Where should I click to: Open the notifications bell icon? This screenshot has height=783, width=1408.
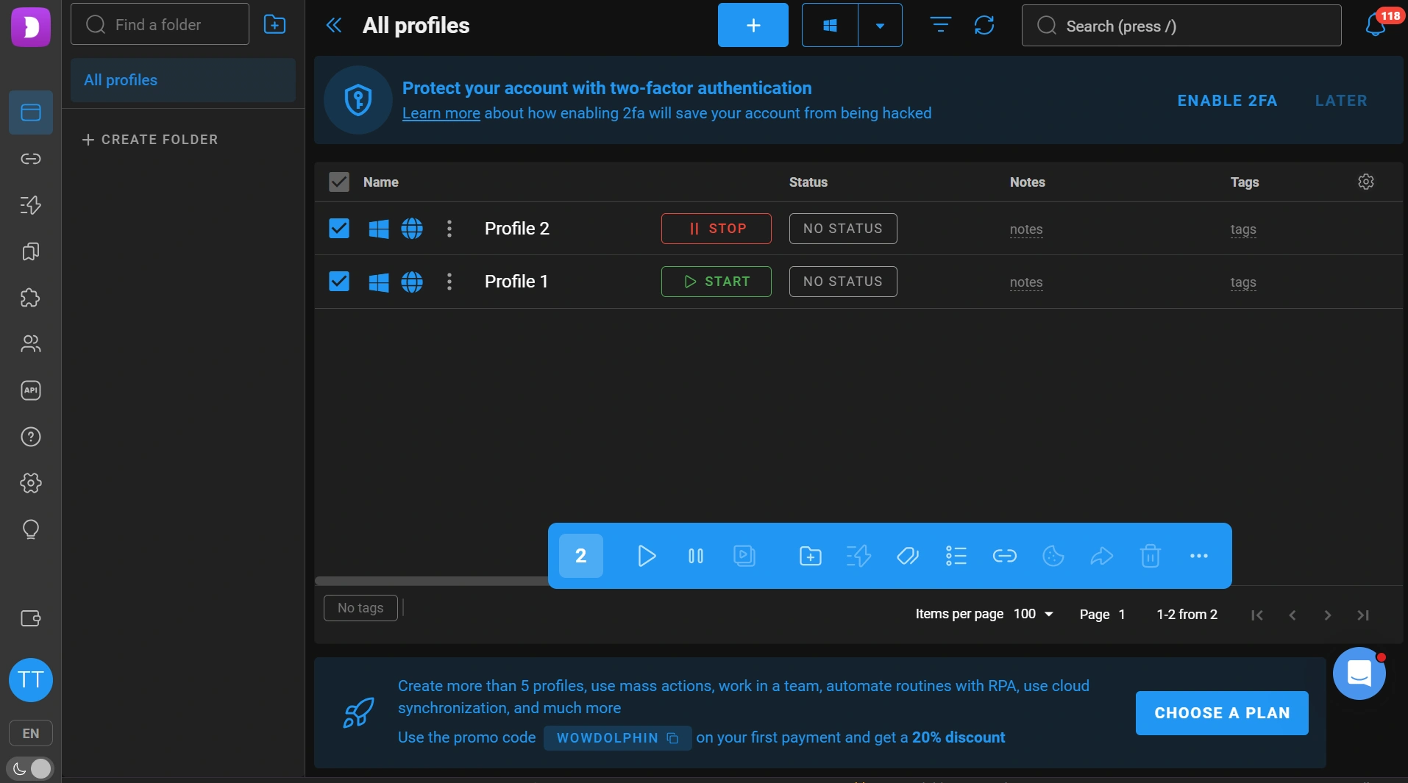click(x=1376, y=25)
